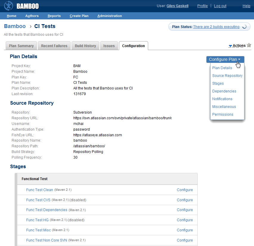Click the CI Tests page heading

(45, 26)
